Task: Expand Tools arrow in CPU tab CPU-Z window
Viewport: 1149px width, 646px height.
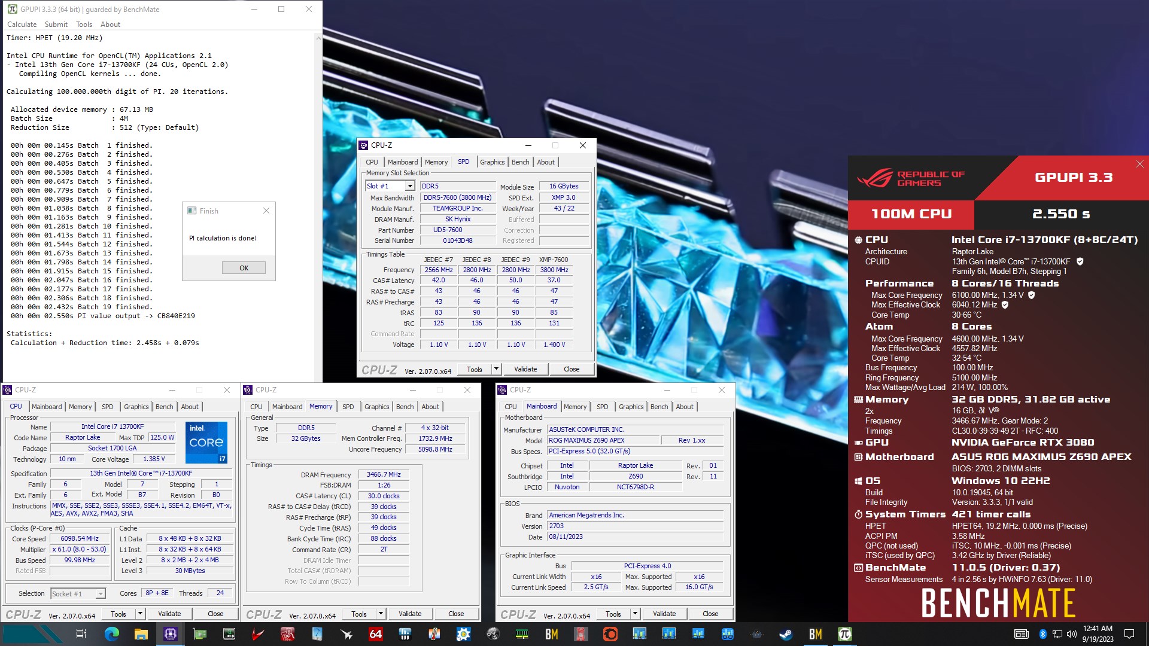Action: coord(140,614)
